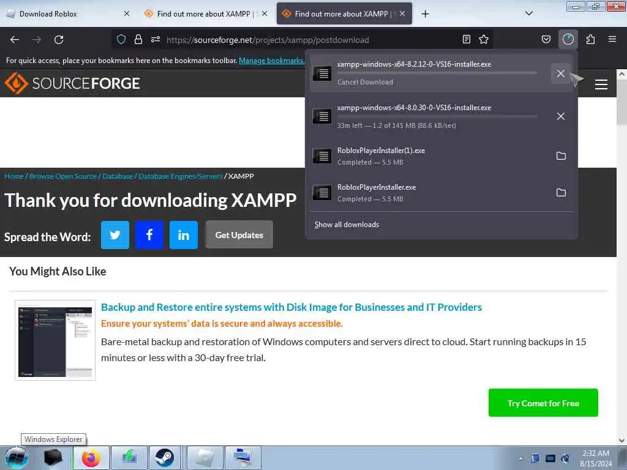Open the tracking protection shield icon
Viewport: 627px width, 470px height.
tap(121, 39)
